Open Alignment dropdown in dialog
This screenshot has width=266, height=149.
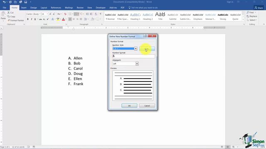click(x=137, y=63)
